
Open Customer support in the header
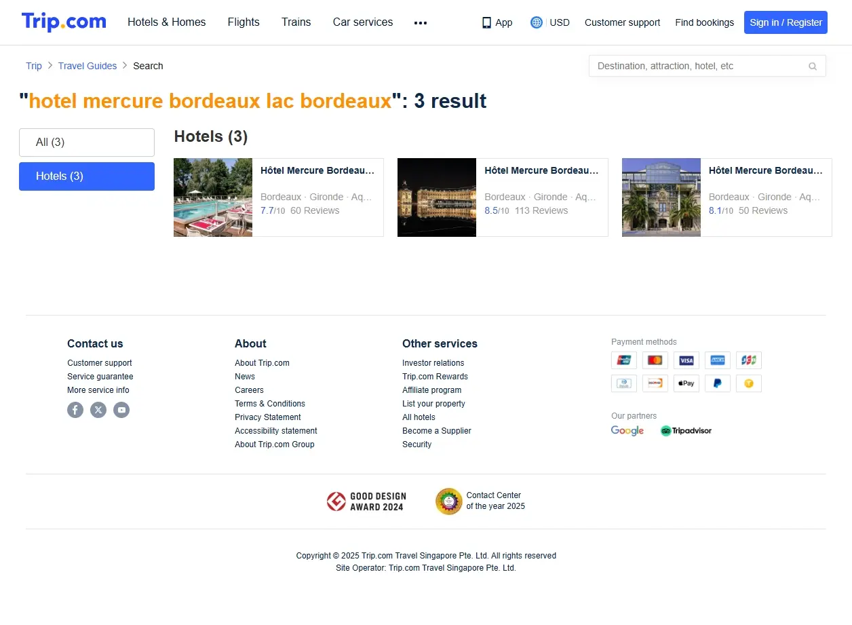click(x=622, y=22)
